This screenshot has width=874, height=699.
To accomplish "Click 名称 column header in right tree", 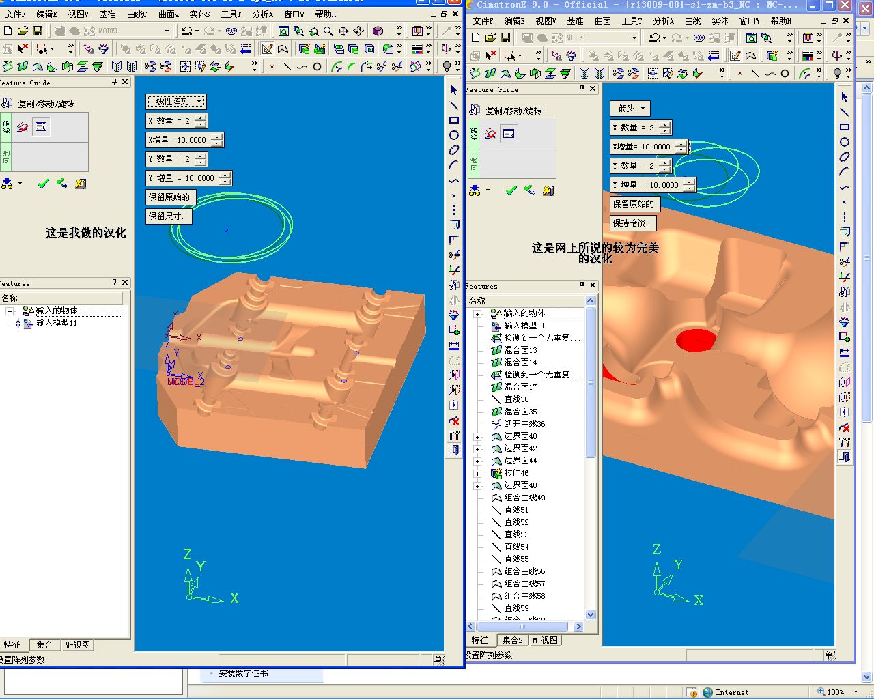I will coord(526,301).
